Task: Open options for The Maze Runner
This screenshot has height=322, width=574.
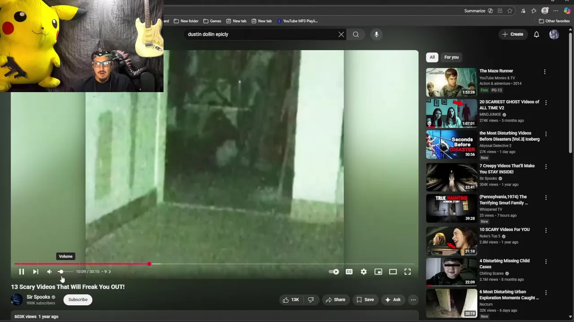Action: click(545, 72)
